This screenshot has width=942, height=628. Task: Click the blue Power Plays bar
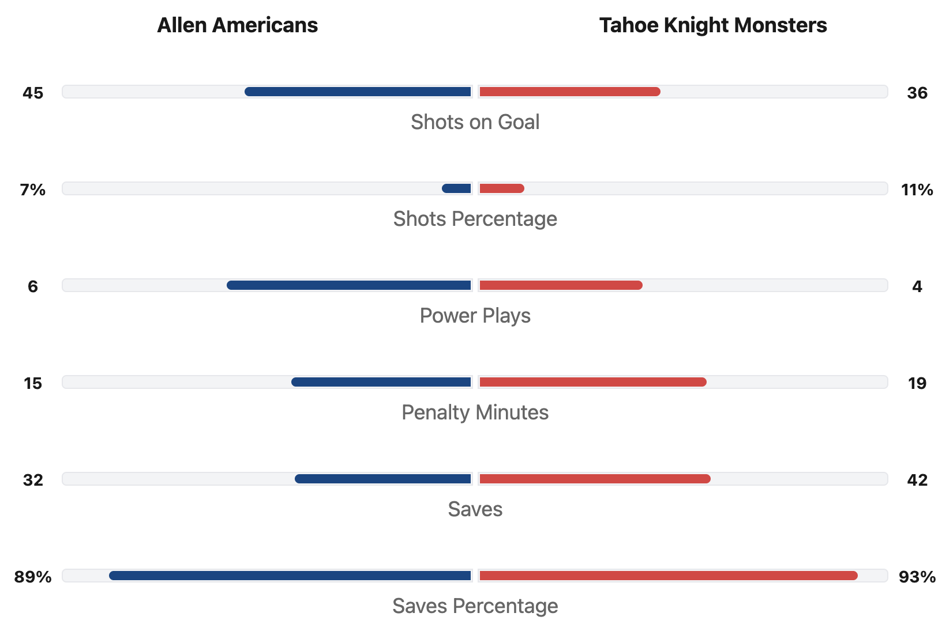coord(349,285)
